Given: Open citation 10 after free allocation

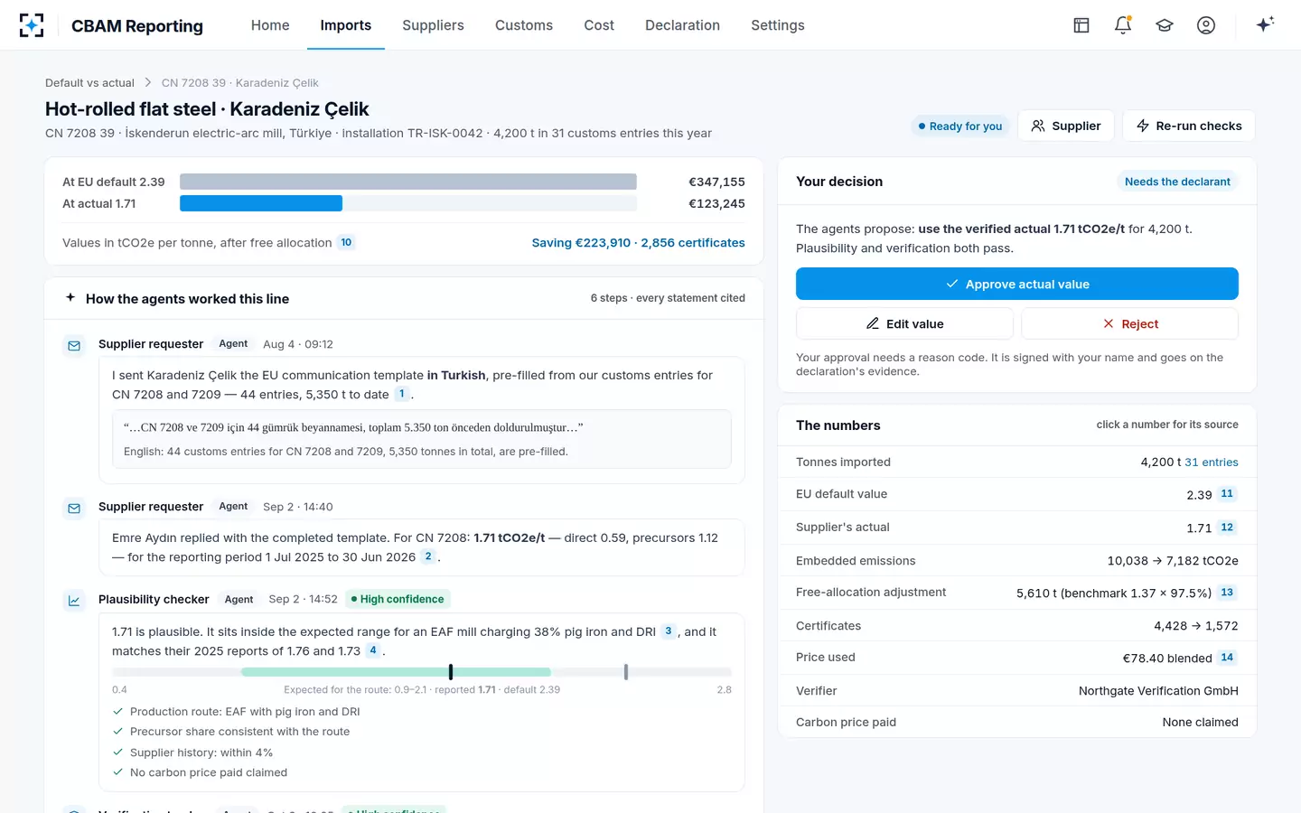Looking at the screenshot, I should click(x=346, y=242).
